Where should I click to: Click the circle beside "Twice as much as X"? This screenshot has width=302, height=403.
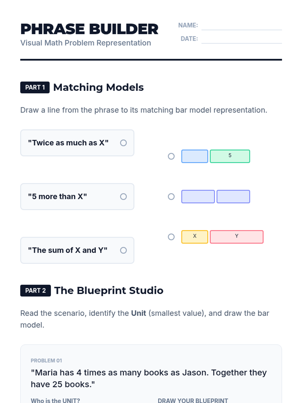123,143
